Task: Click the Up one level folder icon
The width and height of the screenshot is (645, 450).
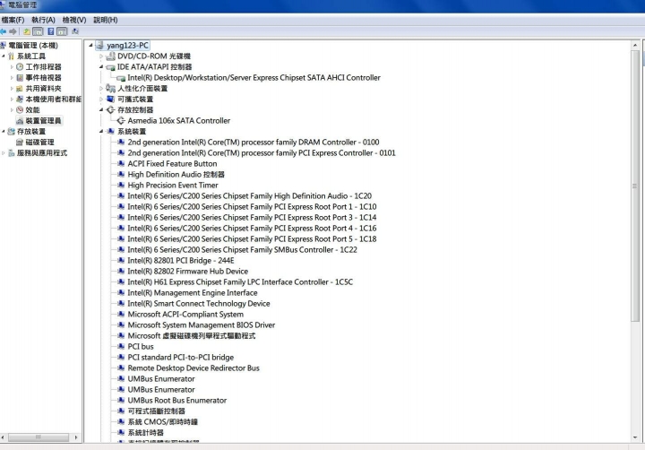Action: pos(27,31)
